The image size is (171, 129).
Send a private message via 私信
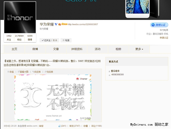[66, 40]
